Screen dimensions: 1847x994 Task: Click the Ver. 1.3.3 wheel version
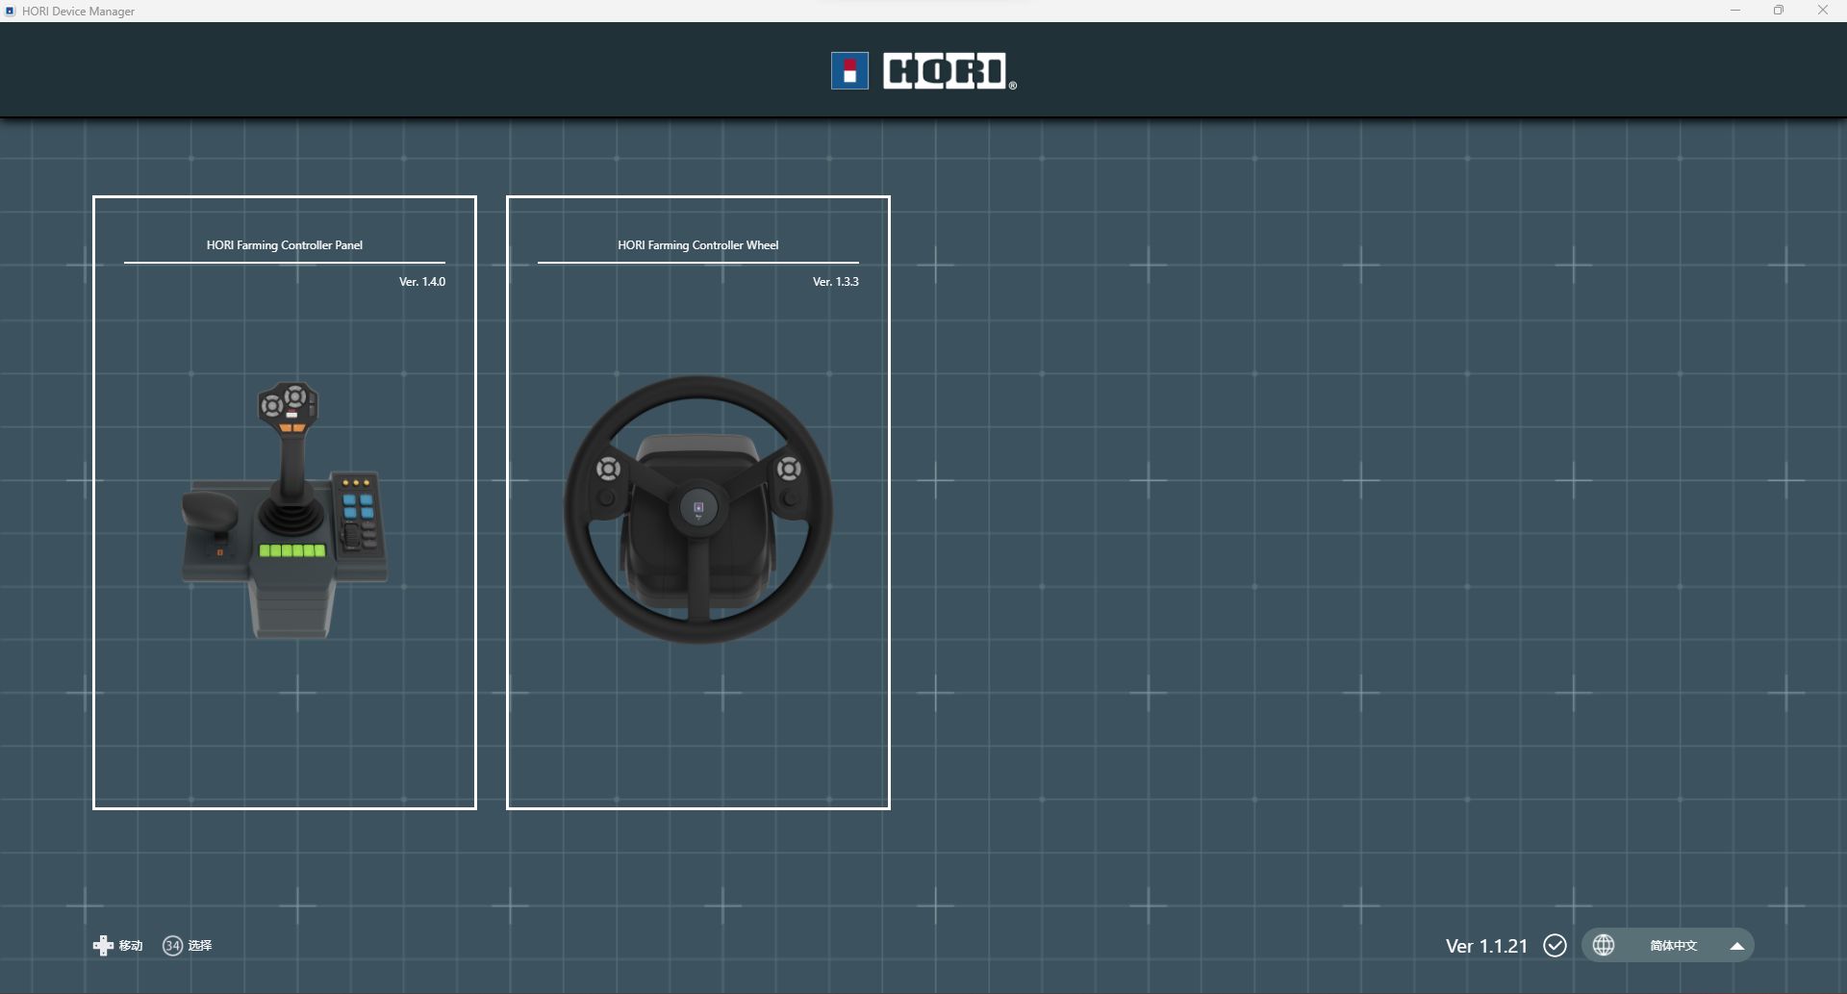836,282
